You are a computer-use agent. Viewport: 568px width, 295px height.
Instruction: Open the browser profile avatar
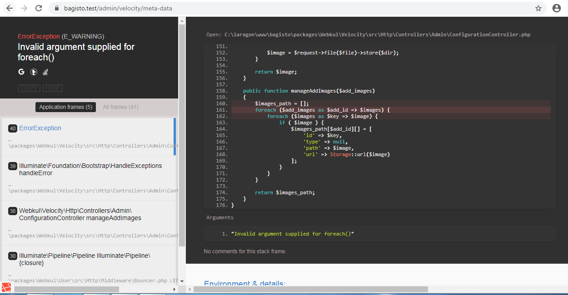(556, 8)
